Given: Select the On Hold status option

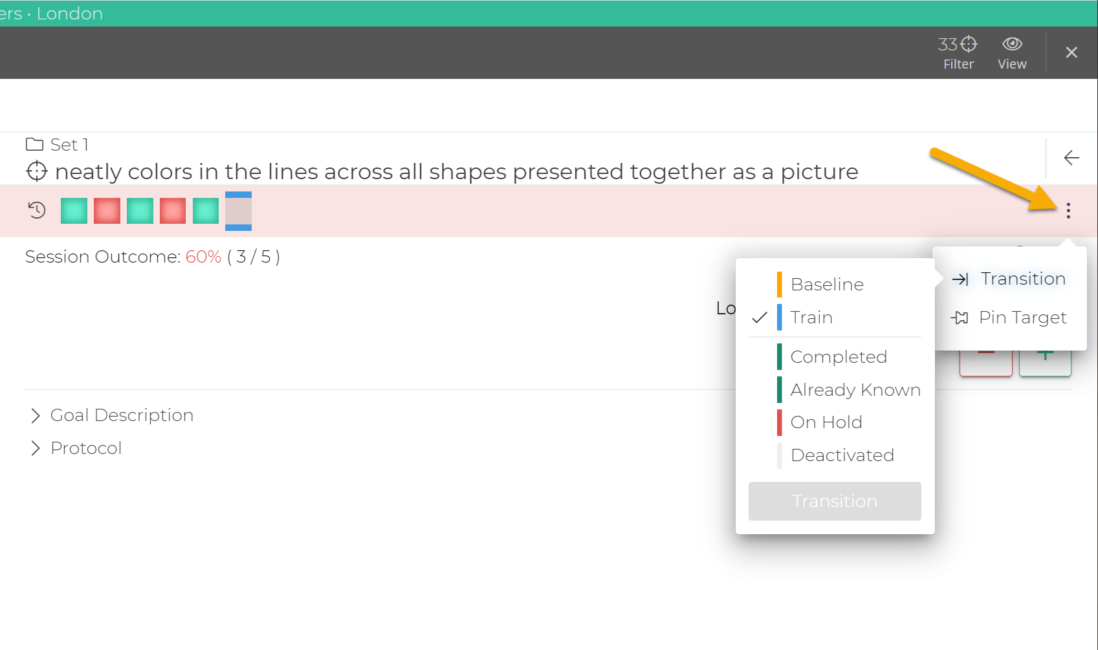Looking at the screenshot, I should pyautogui.click(x=826, y=422).
